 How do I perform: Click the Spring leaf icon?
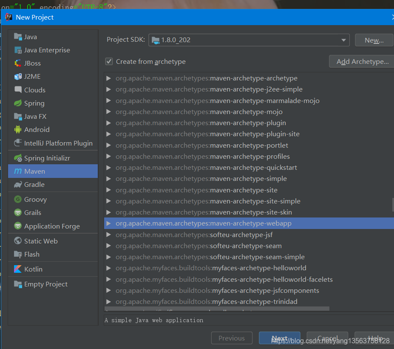pyautogui.click(x=18, y=103)
